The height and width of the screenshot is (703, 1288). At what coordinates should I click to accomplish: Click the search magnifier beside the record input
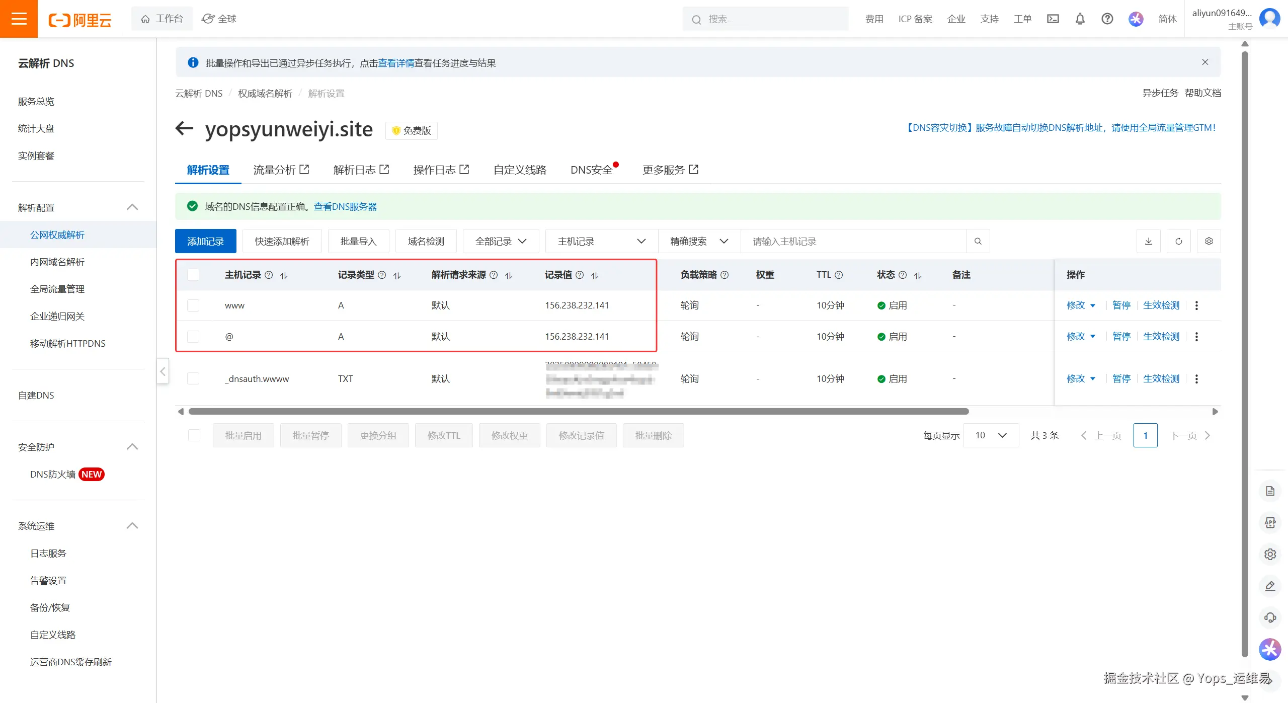tap(978, 241)
